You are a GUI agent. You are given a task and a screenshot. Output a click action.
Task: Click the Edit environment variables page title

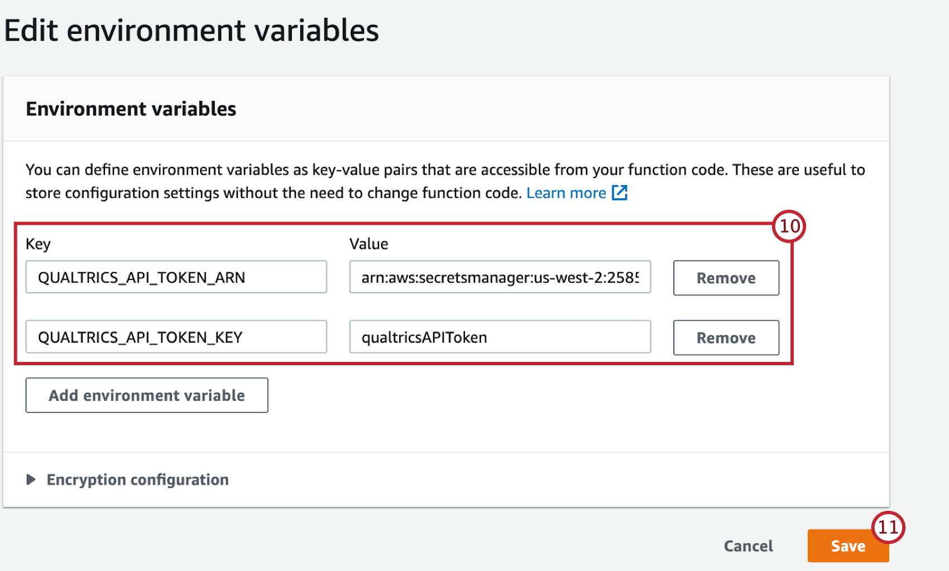point(192,31)
